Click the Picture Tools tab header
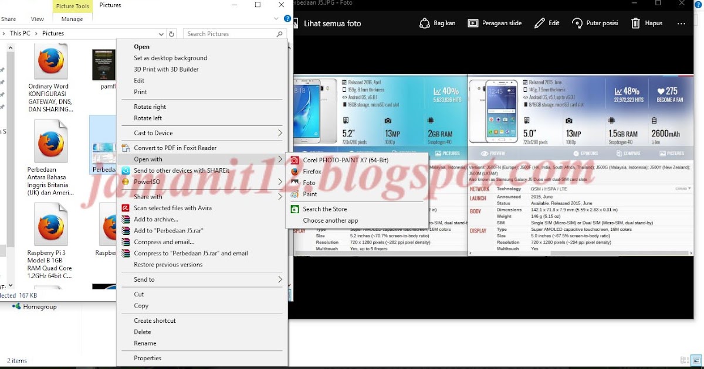The image size is (704, 369). (73, 6)
